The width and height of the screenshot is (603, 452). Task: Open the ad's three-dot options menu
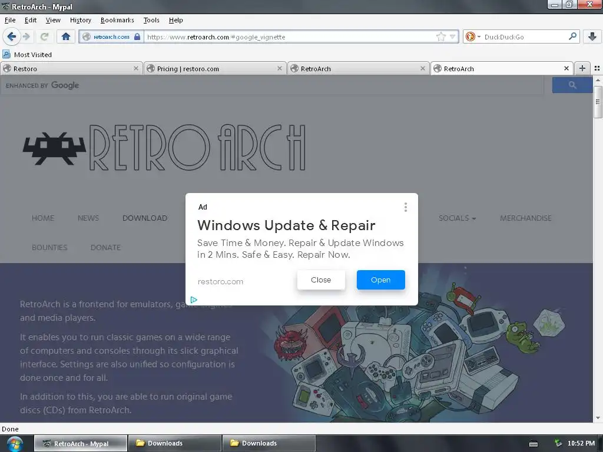coord(405,207)
